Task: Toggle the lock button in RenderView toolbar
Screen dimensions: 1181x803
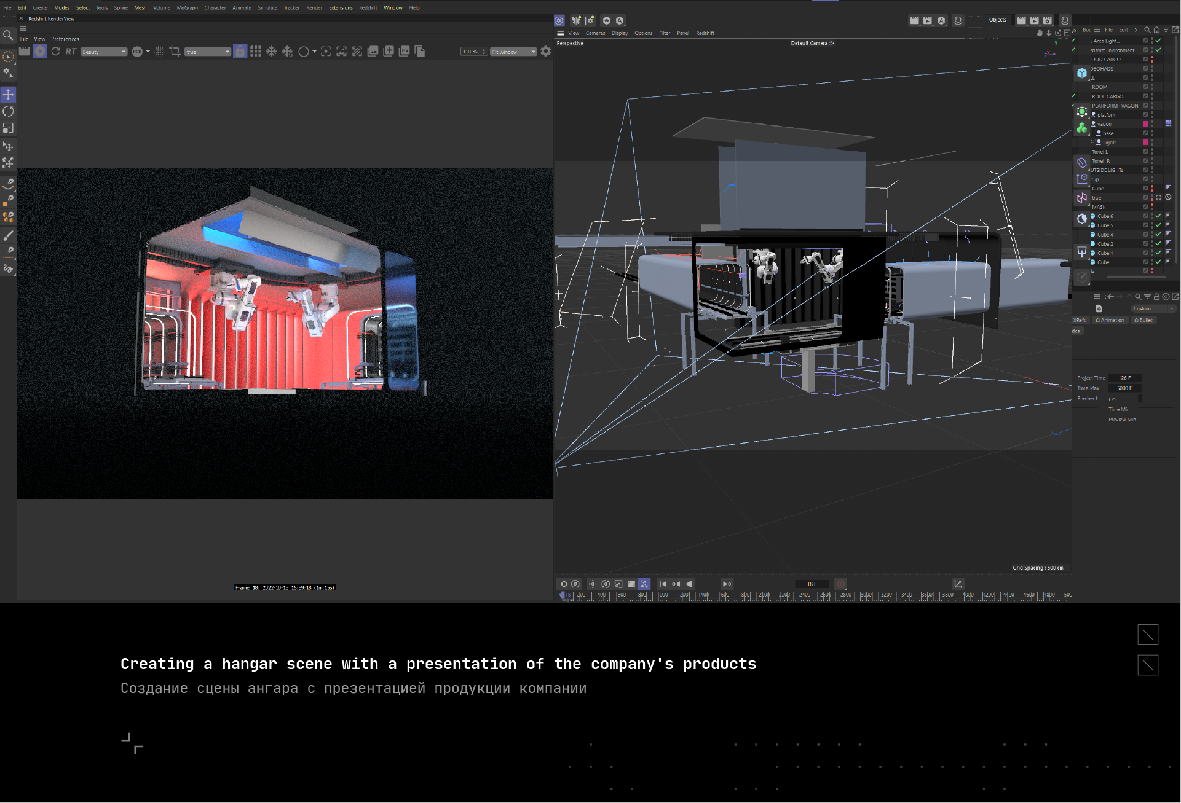Action: [240, 52]
